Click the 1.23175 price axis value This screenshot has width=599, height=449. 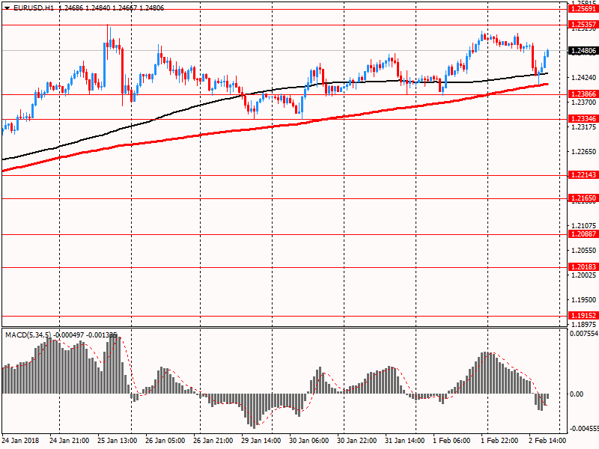click(x=583, y=126)
